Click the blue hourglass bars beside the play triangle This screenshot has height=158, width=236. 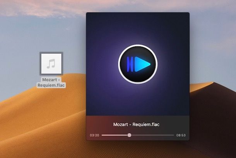pos(130,64)
